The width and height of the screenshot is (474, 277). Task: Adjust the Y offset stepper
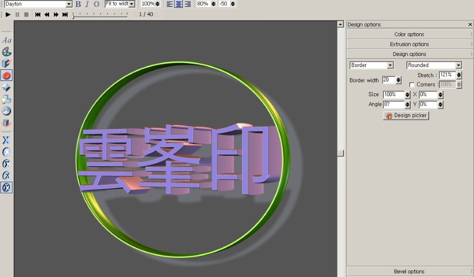441,105
